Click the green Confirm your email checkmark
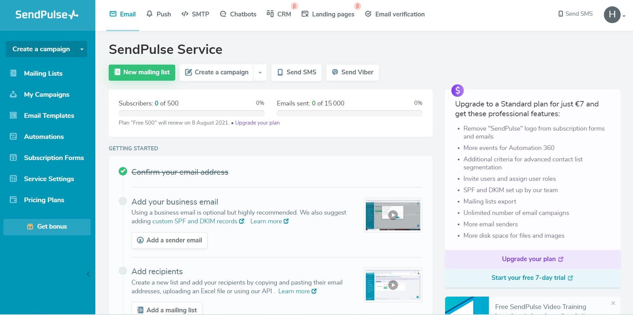Screen dimensions: 633x315 pos(123,171)
